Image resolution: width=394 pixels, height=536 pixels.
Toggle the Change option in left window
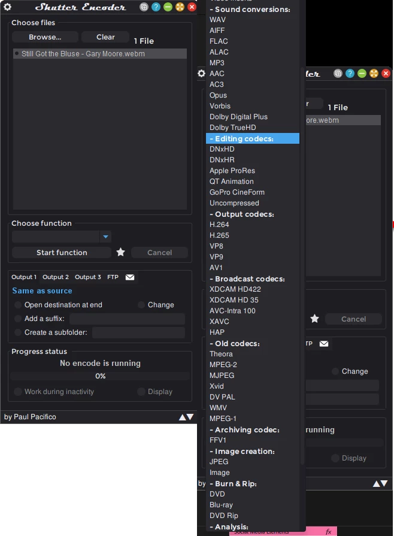click(x=141, y=305)
